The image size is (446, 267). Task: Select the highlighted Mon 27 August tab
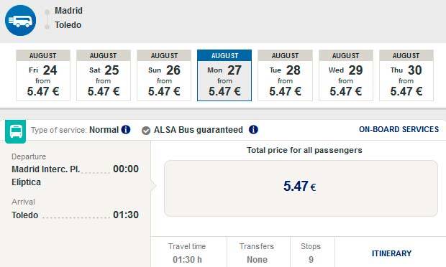point(224,75)
